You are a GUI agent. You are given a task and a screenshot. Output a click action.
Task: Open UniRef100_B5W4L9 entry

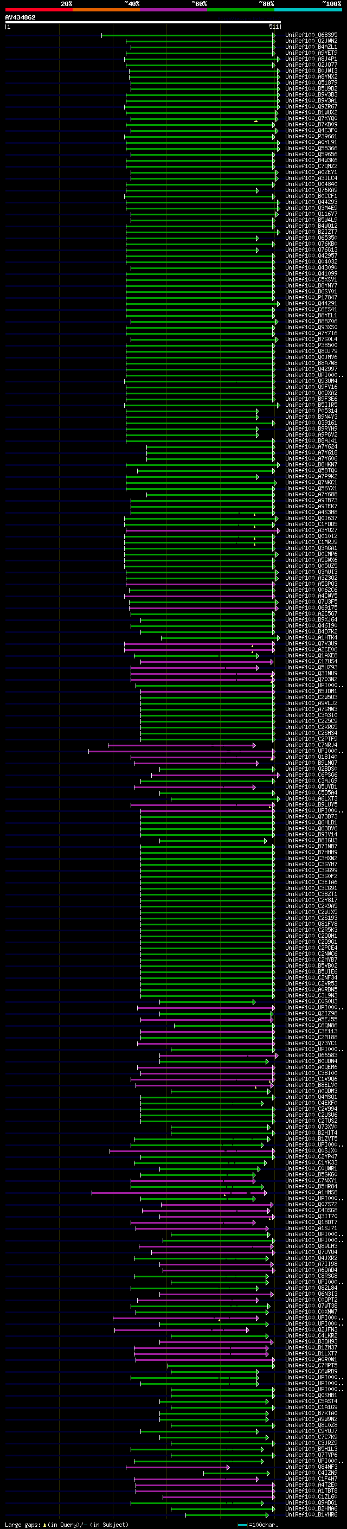point(311,220)
